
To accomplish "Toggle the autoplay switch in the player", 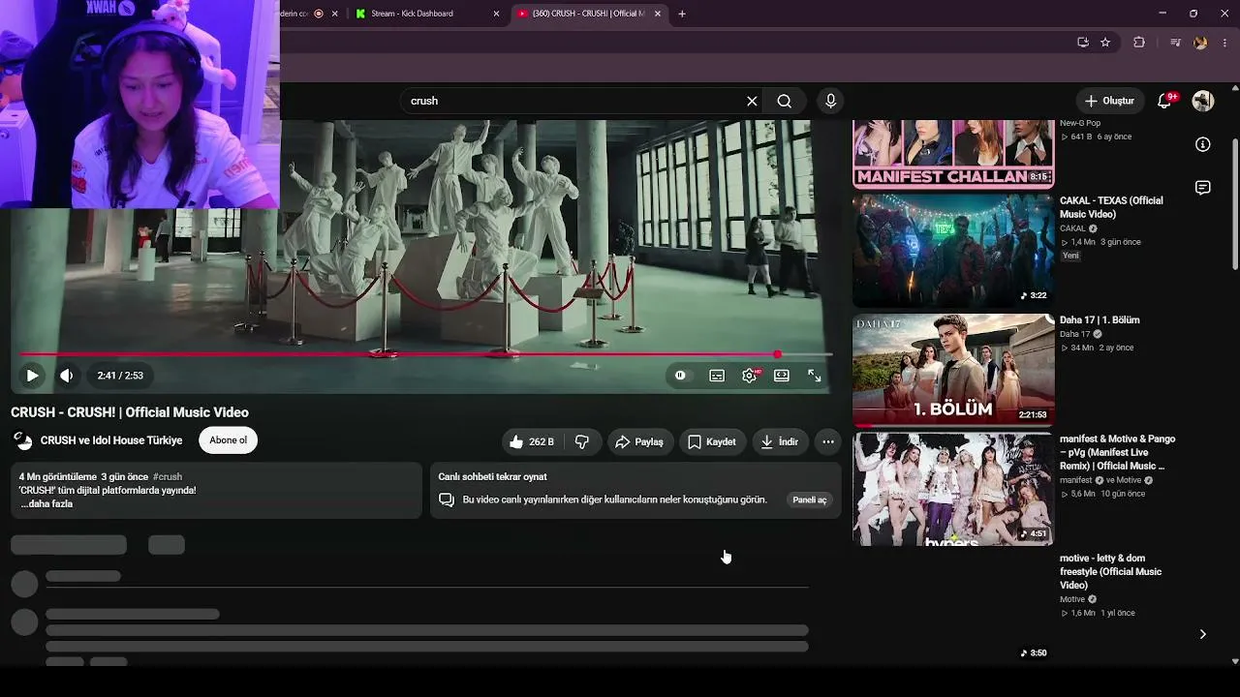I will pos(681,376).
